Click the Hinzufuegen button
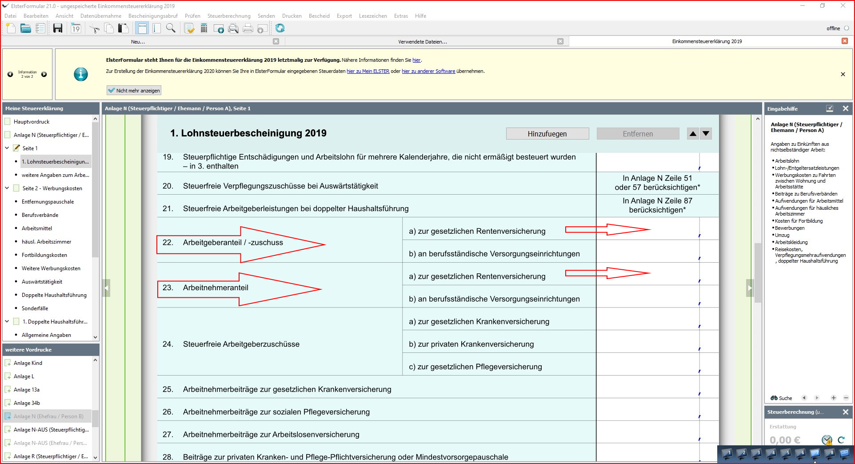 pos(547,134)
